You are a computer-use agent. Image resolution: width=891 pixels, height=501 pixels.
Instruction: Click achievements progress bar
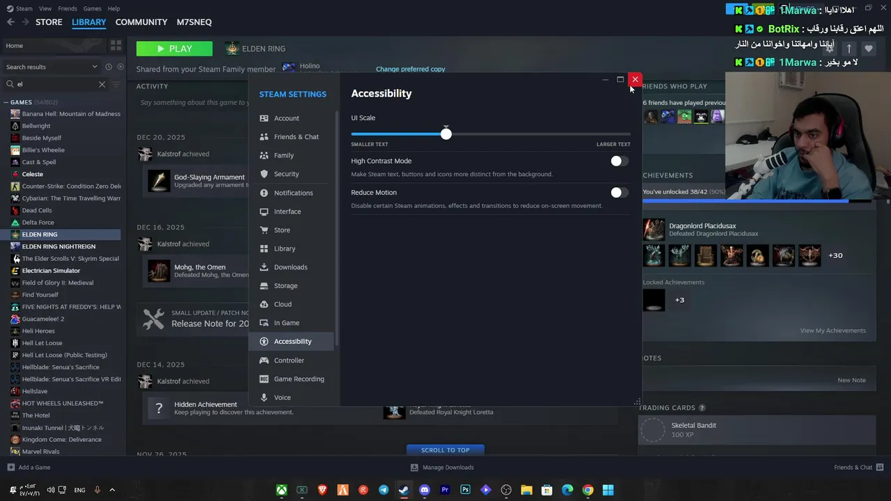coord(755,201)
